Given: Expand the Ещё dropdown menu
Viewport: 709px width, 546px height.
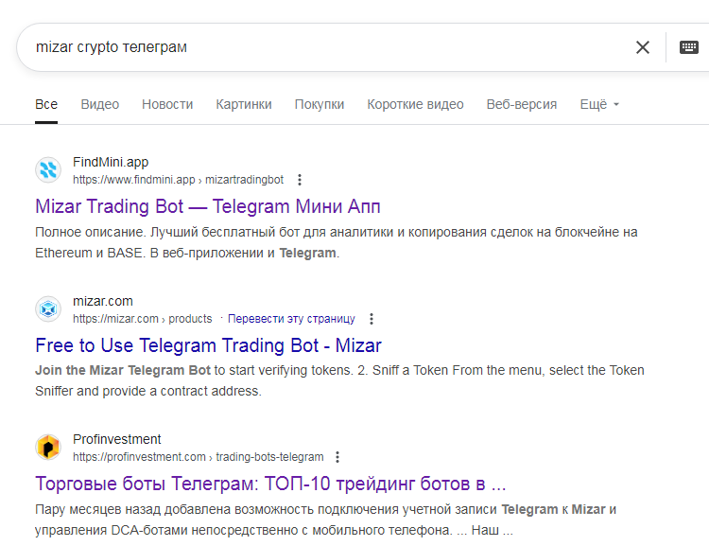Looking at the screenshot, I should [599, 104].
